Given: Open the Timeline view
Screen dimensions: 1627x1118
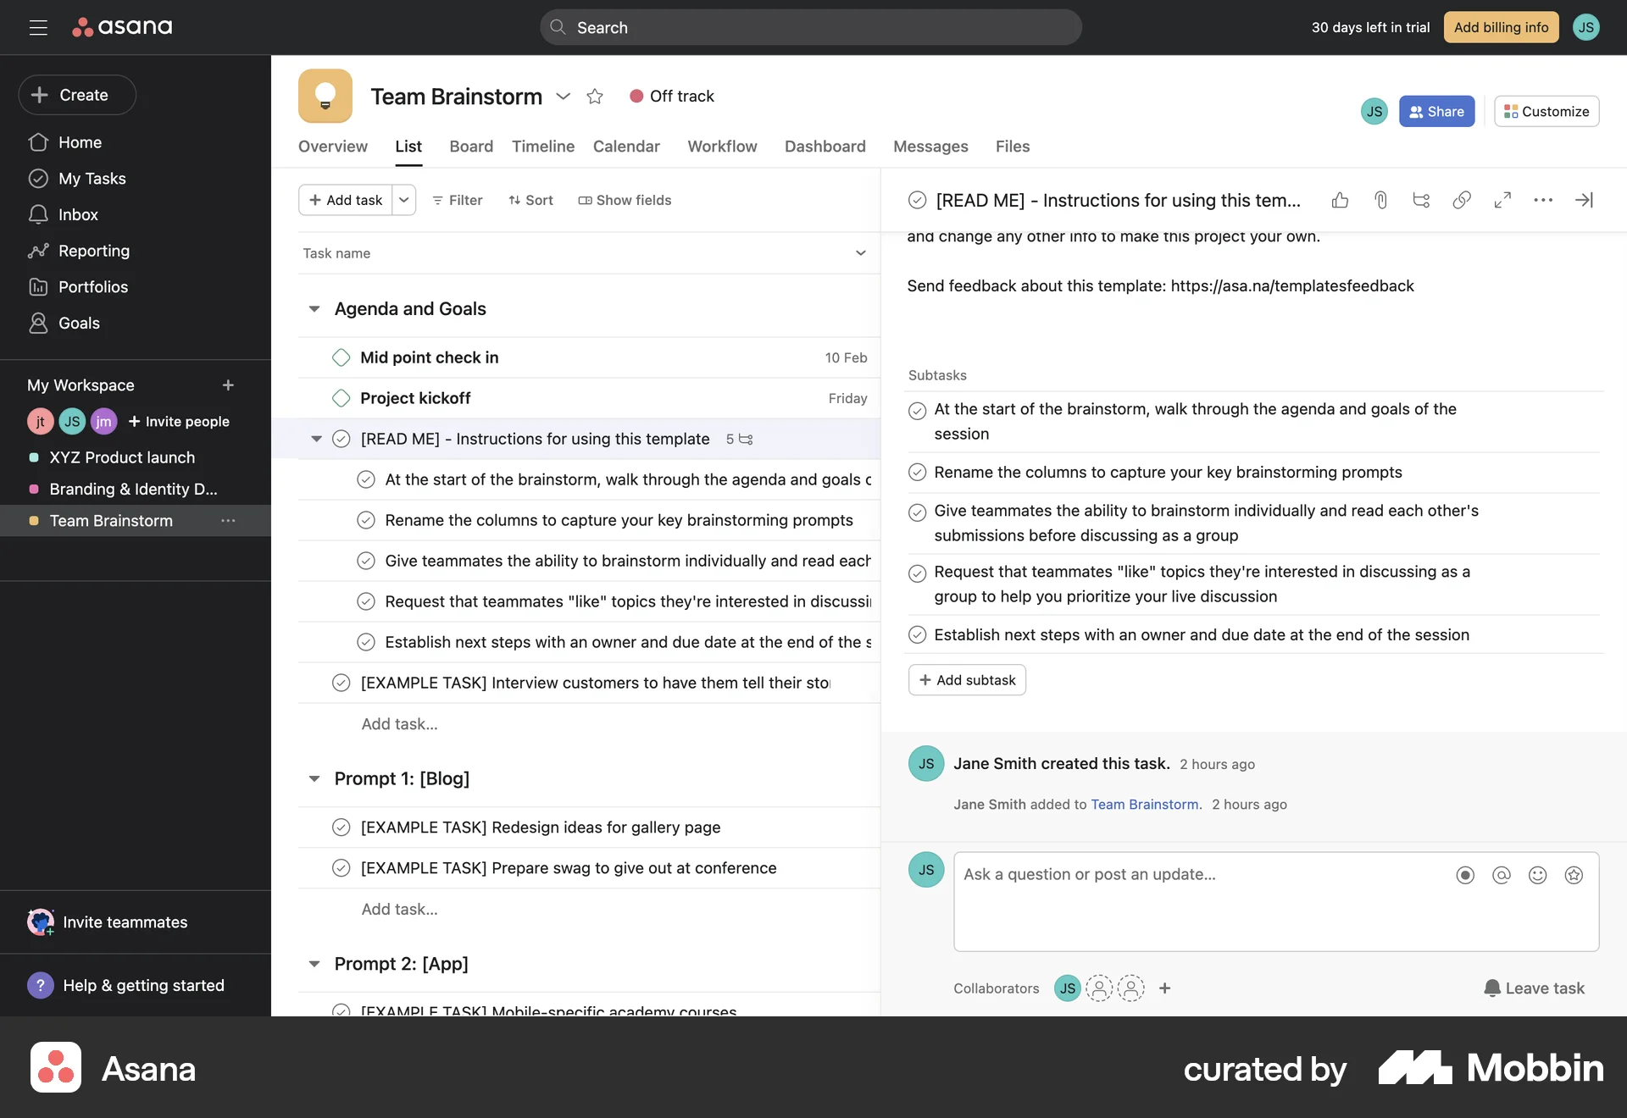Looking at the screenshot, I should coord(542,146).
